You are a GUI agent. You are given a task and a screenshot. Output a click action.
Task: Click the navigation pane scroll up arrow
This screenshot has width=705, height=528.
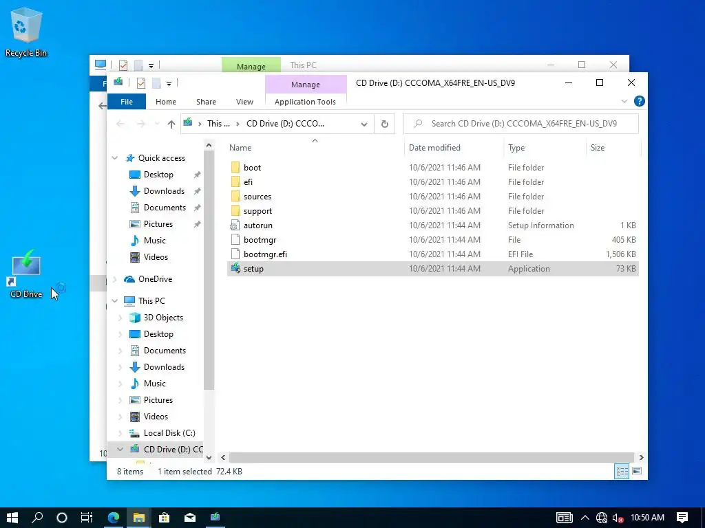pyautogui.click(x=209, y=146)
